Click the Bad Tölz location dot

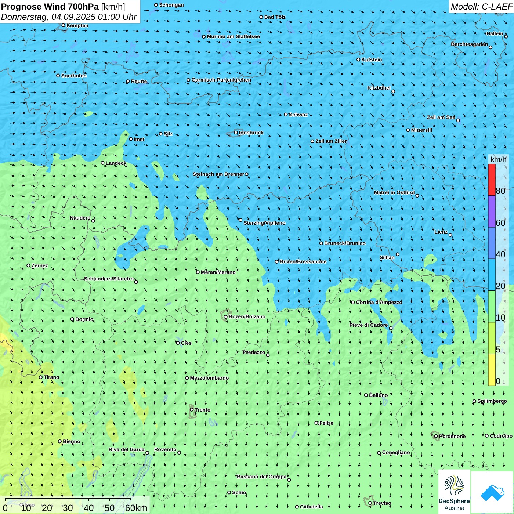(x=261, y=17)
